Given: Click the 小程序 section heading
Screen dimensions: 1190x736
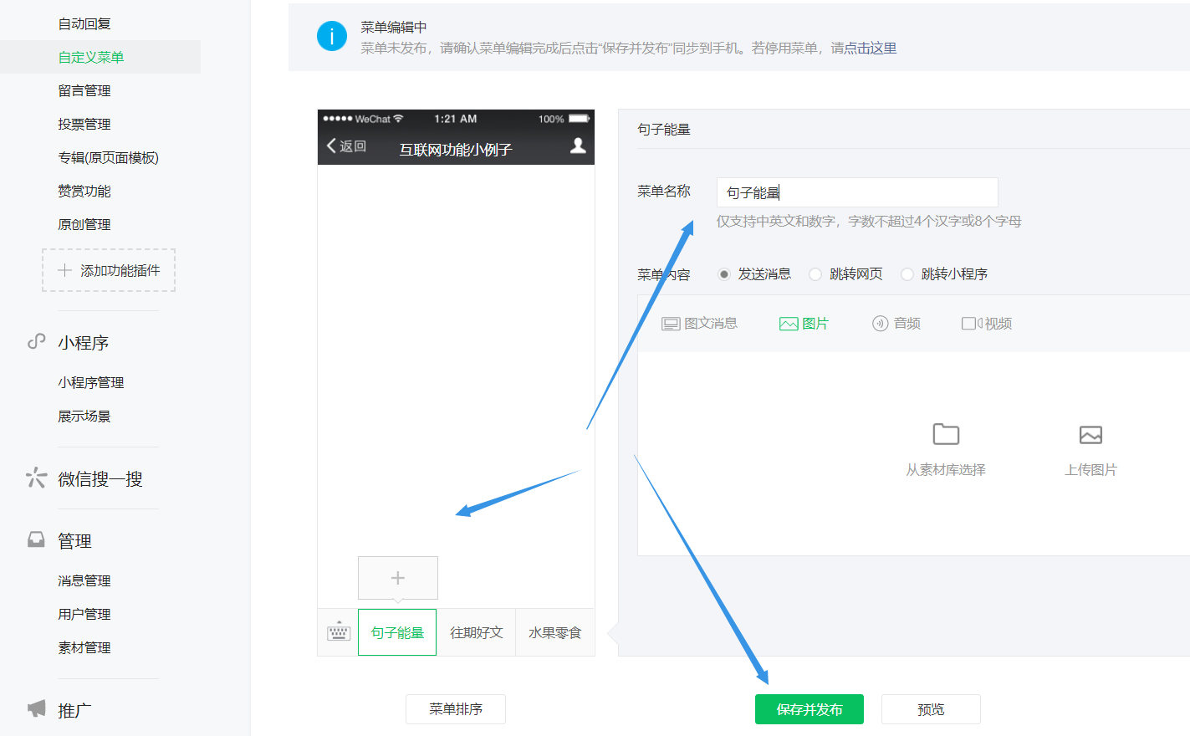Looking at the screenshot, I should coord(84,343).
